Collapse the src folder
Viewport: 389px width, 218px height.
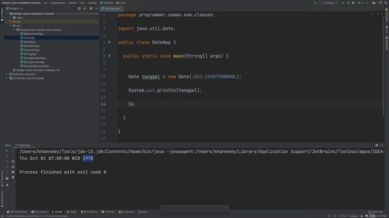coord(10,25)
